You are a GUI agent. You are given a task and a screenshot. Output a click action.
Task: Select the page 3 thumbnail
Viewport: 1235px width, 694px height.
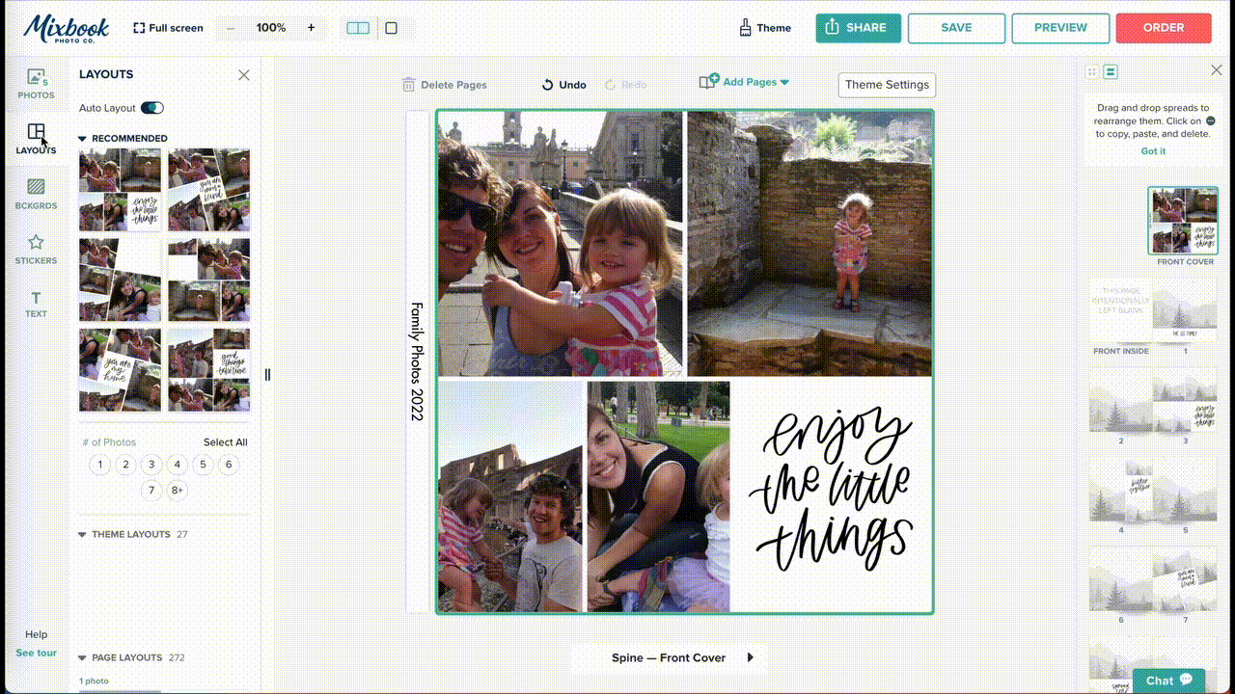[1185, 403]
